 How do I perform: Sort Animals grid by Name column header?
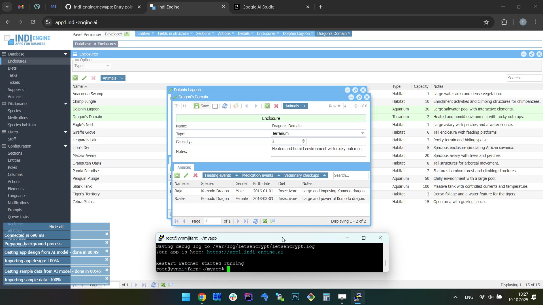pos(180,184)
